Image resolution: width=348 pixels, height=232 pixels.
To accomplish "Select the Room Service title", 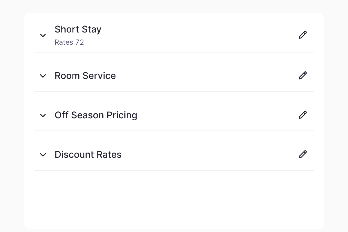I will [x=85, y=76].
